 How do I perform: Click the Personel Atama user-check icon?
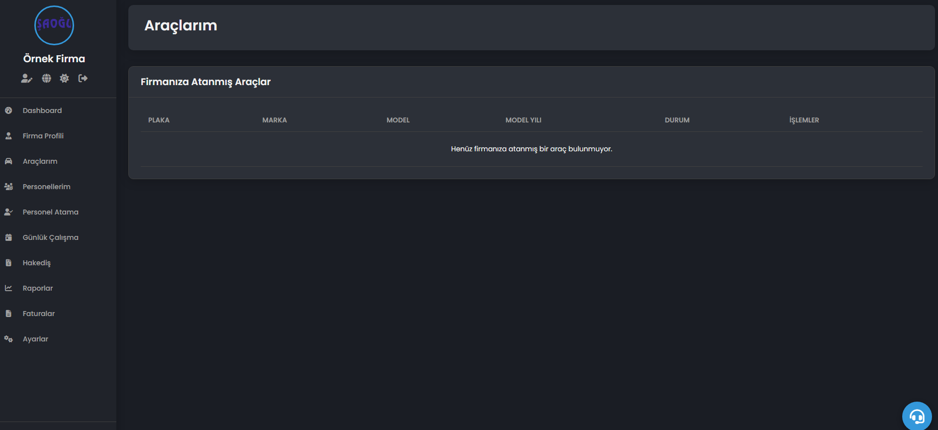[x=8, y=212]
